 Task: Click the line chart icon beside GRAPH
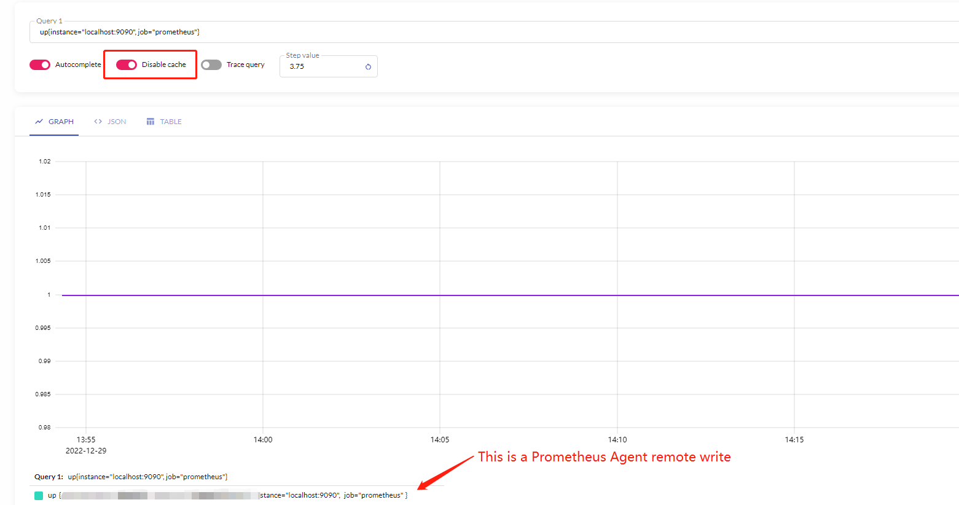click(x=38, y=121)
